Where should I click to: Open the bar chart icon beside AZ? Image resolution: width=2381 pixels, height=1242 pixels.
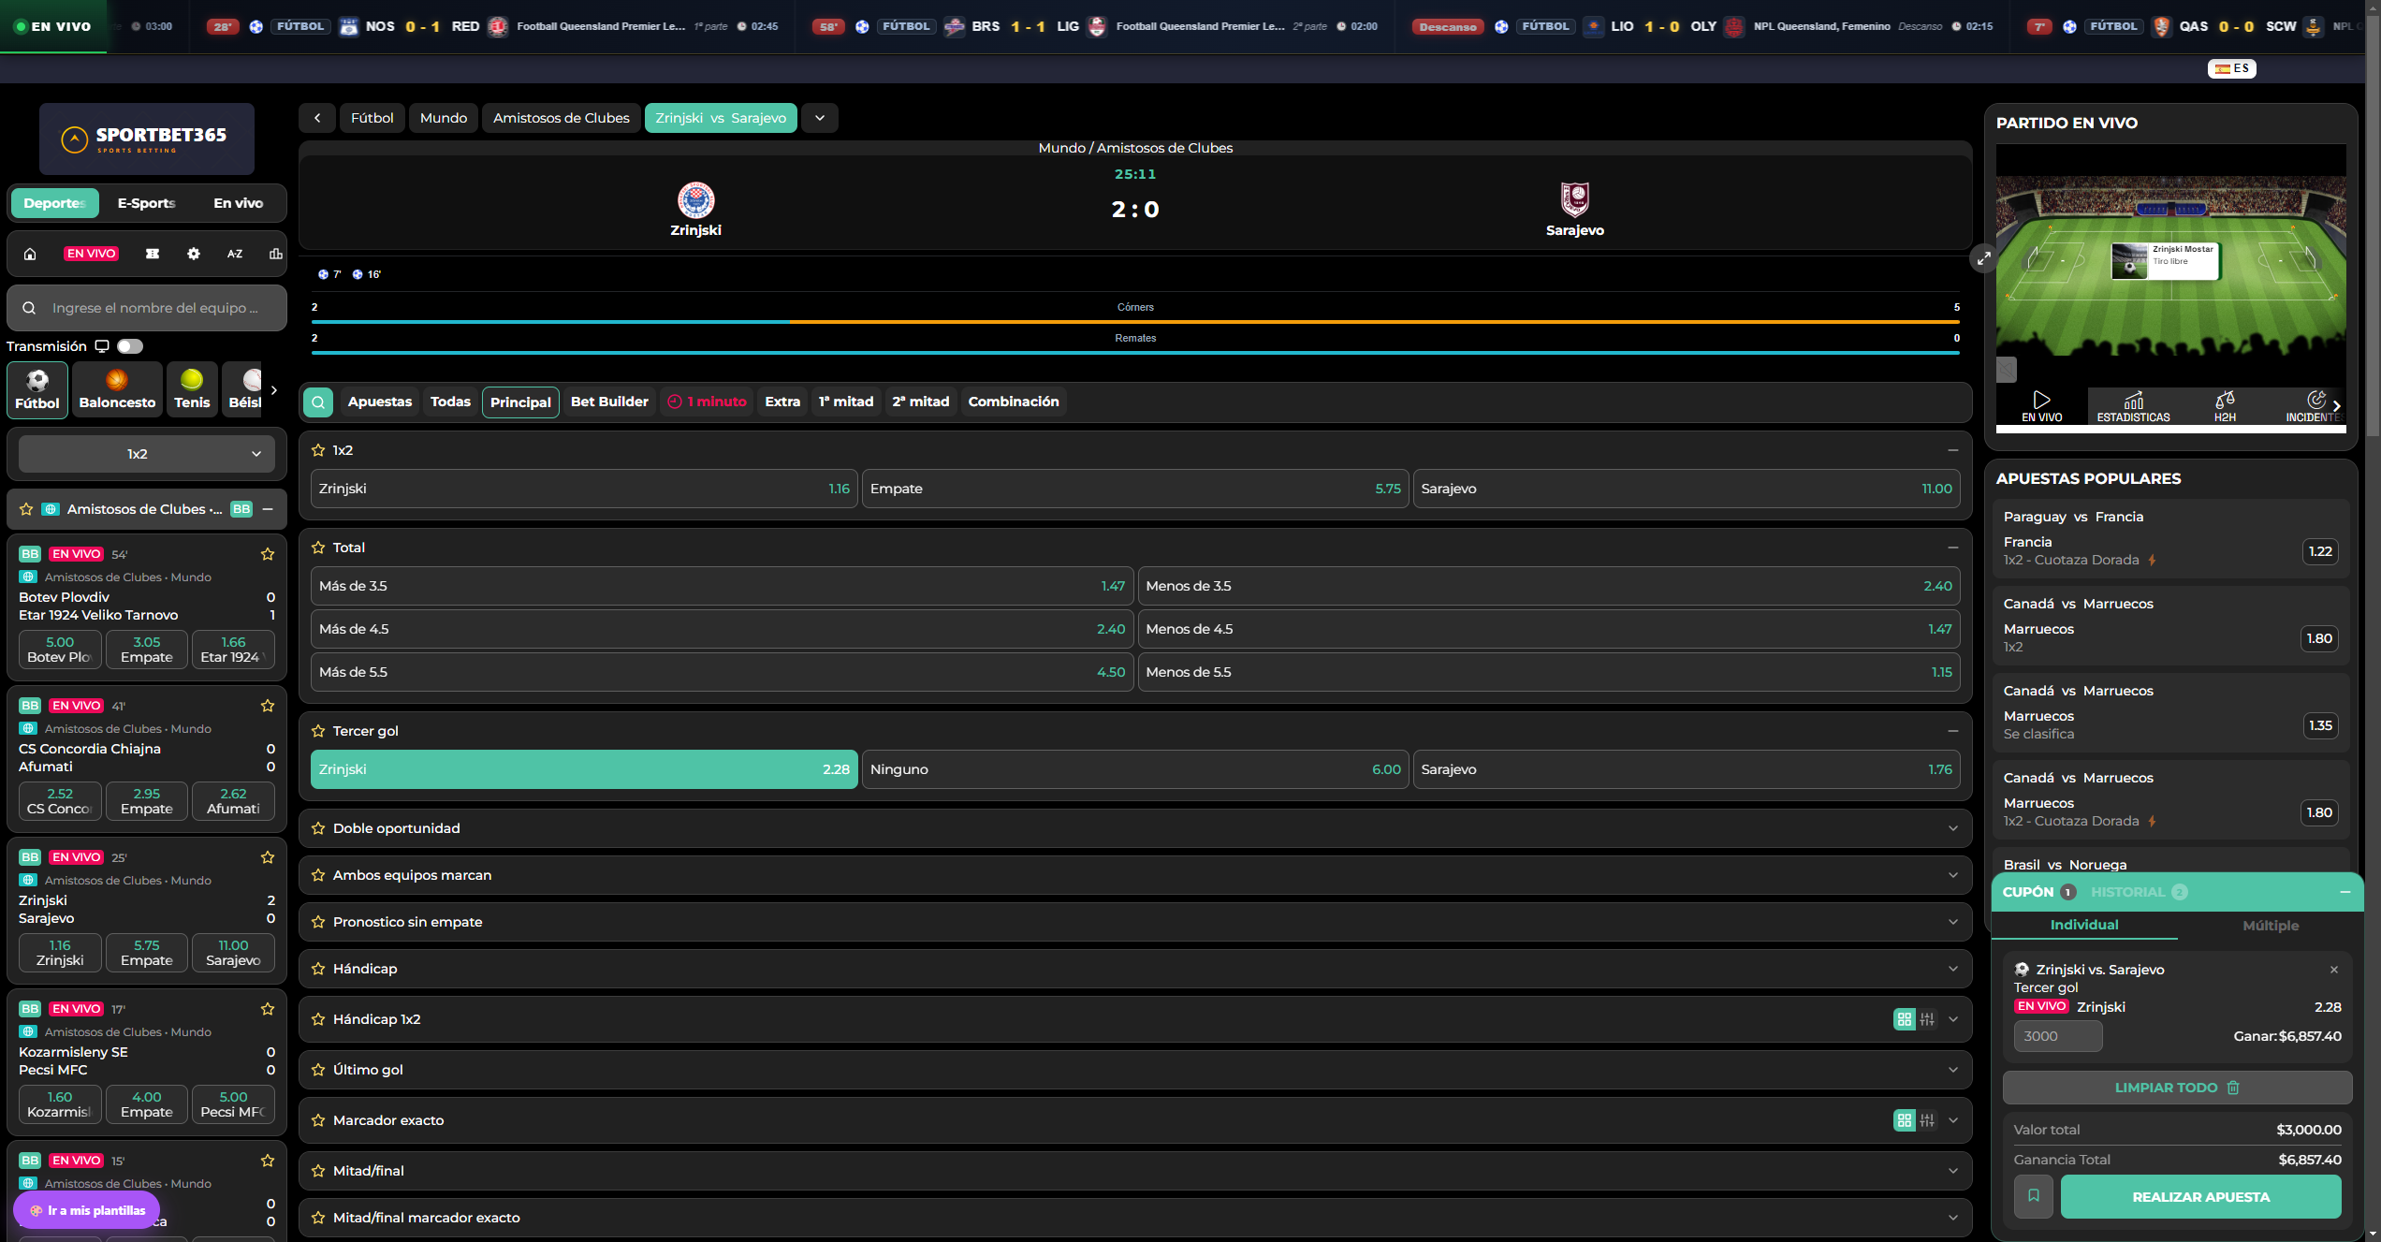pos(275,254)
